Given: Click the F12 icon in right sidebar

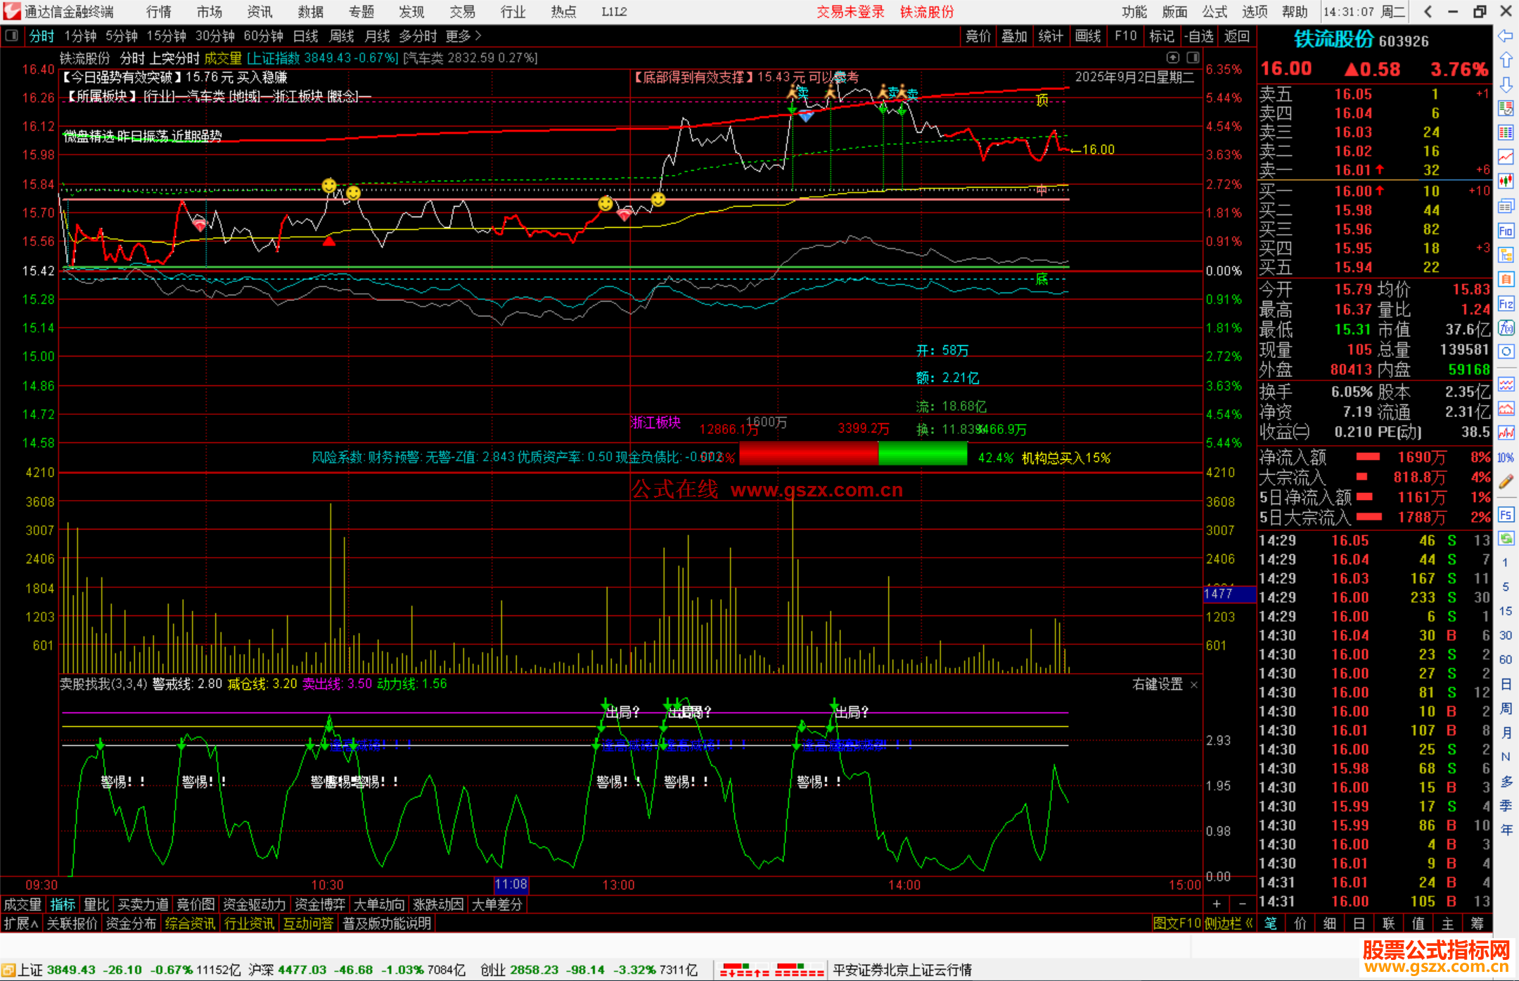Looking at the screenshot, I should 1506,304.
